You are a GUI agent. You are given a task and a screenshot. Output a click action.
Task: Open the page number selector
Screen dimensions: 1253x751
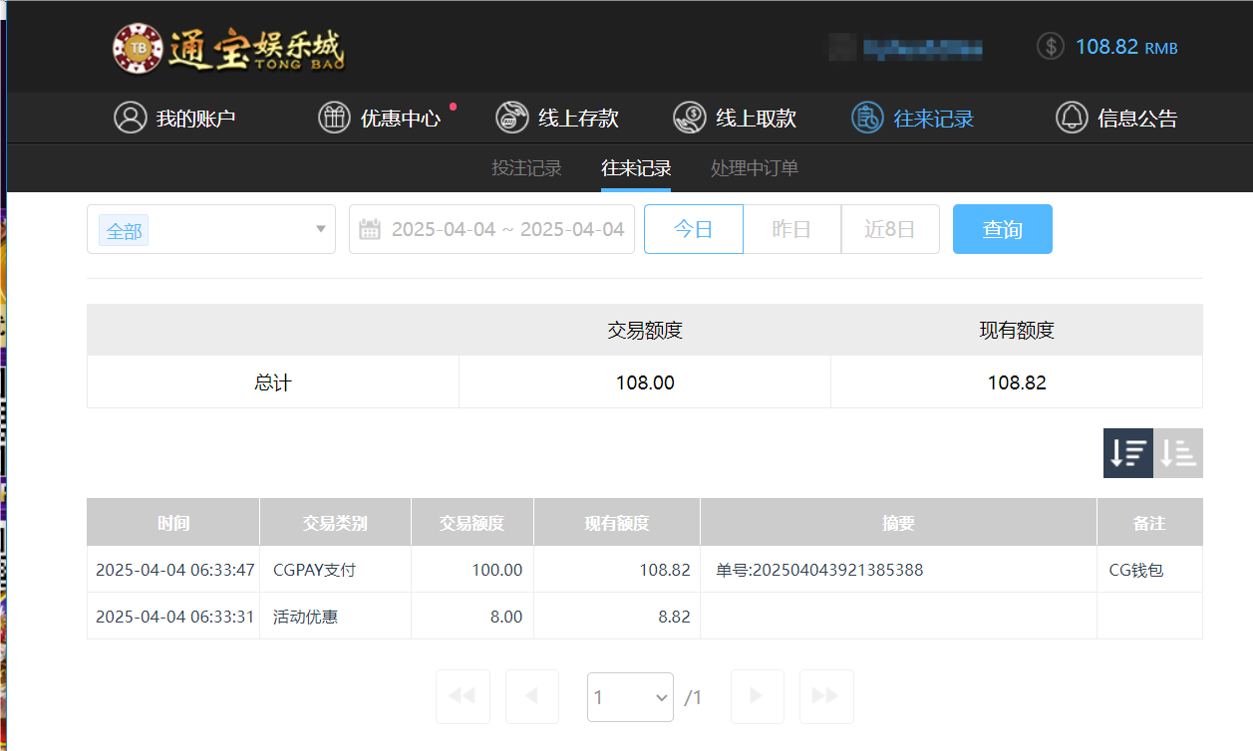pyautogui.click(x=630, y=696)
